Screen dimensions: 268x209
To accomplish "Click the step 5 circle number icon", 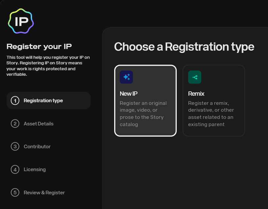I will click(x=15, y=192).
